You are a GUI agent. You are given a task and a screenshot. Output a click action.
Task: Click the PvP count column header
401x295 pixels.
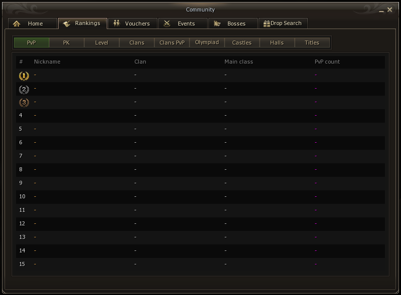[327, 62]
